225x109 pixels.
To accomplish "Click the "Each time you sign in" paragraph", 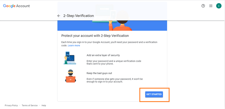I will tap(109, 44).
